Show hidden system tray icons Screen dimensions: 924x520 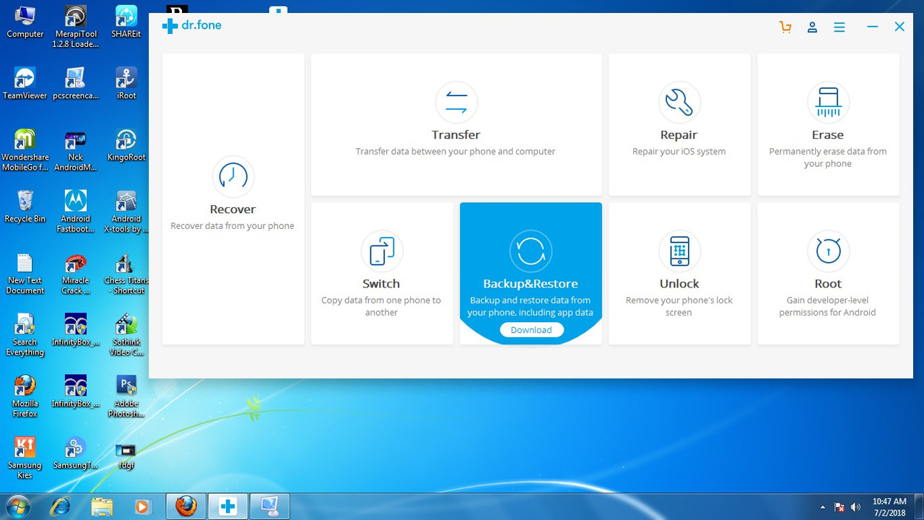(823, 507)
